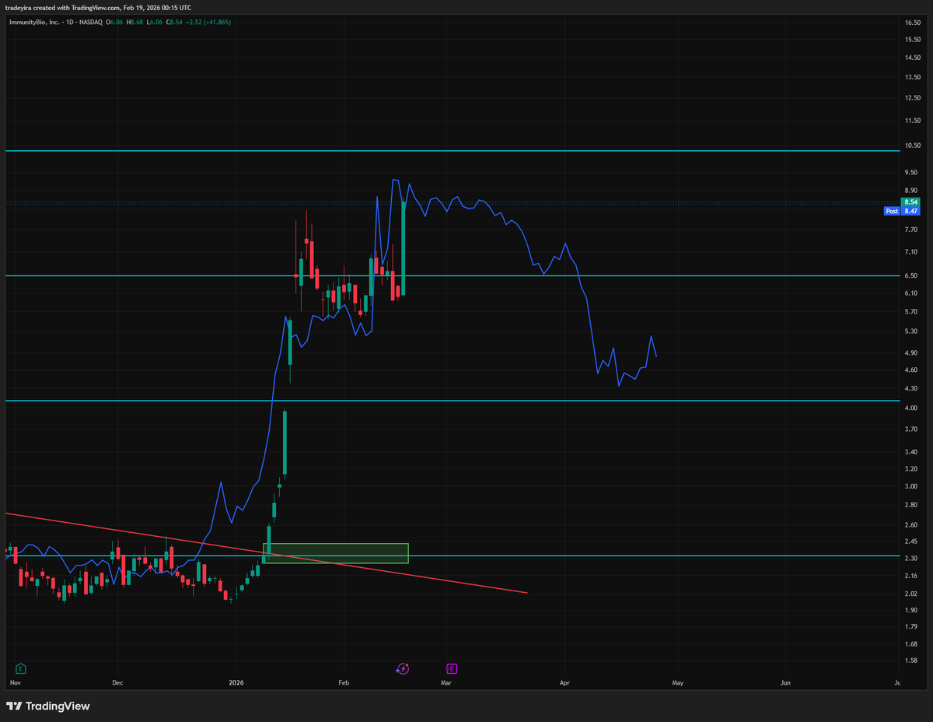This screenshot has width=933, height=722.
Task: Click the 14.50 price axis label
Action: (912, 58)
